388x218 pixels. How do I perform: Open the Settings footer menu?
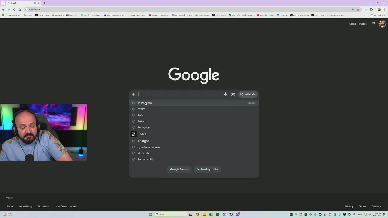coord(376,206)
